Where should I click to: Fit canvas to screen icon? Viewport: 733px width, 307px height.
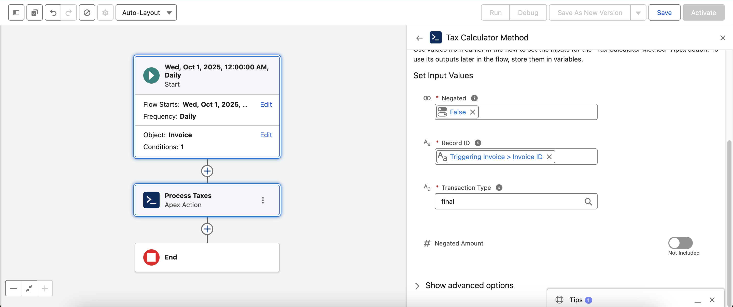[x=29, y=288]
